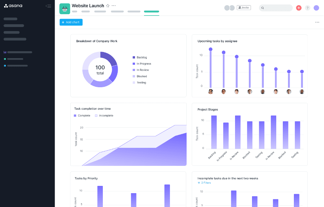Select the active highlighted teal project tab

[151, 11]
